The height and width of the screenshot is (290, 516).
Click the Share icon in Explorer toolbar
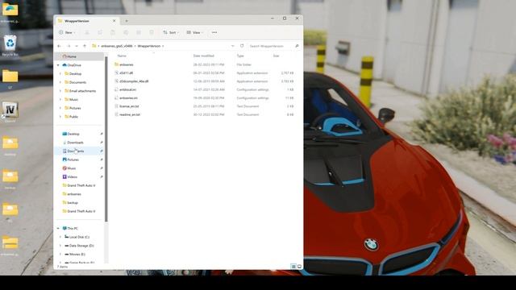click(139, 32)
